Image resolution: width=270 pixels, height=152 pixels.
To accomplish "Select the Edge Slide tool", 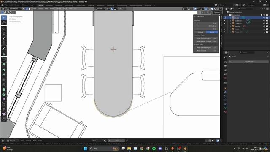I will [x=4, y=104].
